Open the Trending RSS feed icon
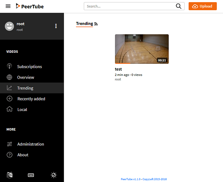The width and height of the screenshot is (223, 182). [96, 24]
